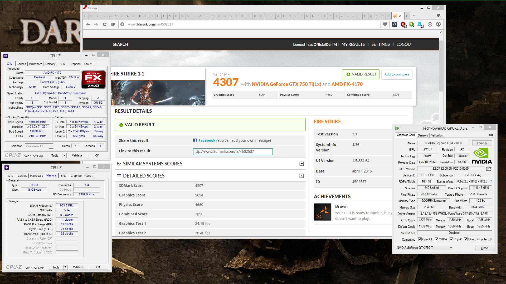Collapse the Detailed Scores section

(302, 176)
